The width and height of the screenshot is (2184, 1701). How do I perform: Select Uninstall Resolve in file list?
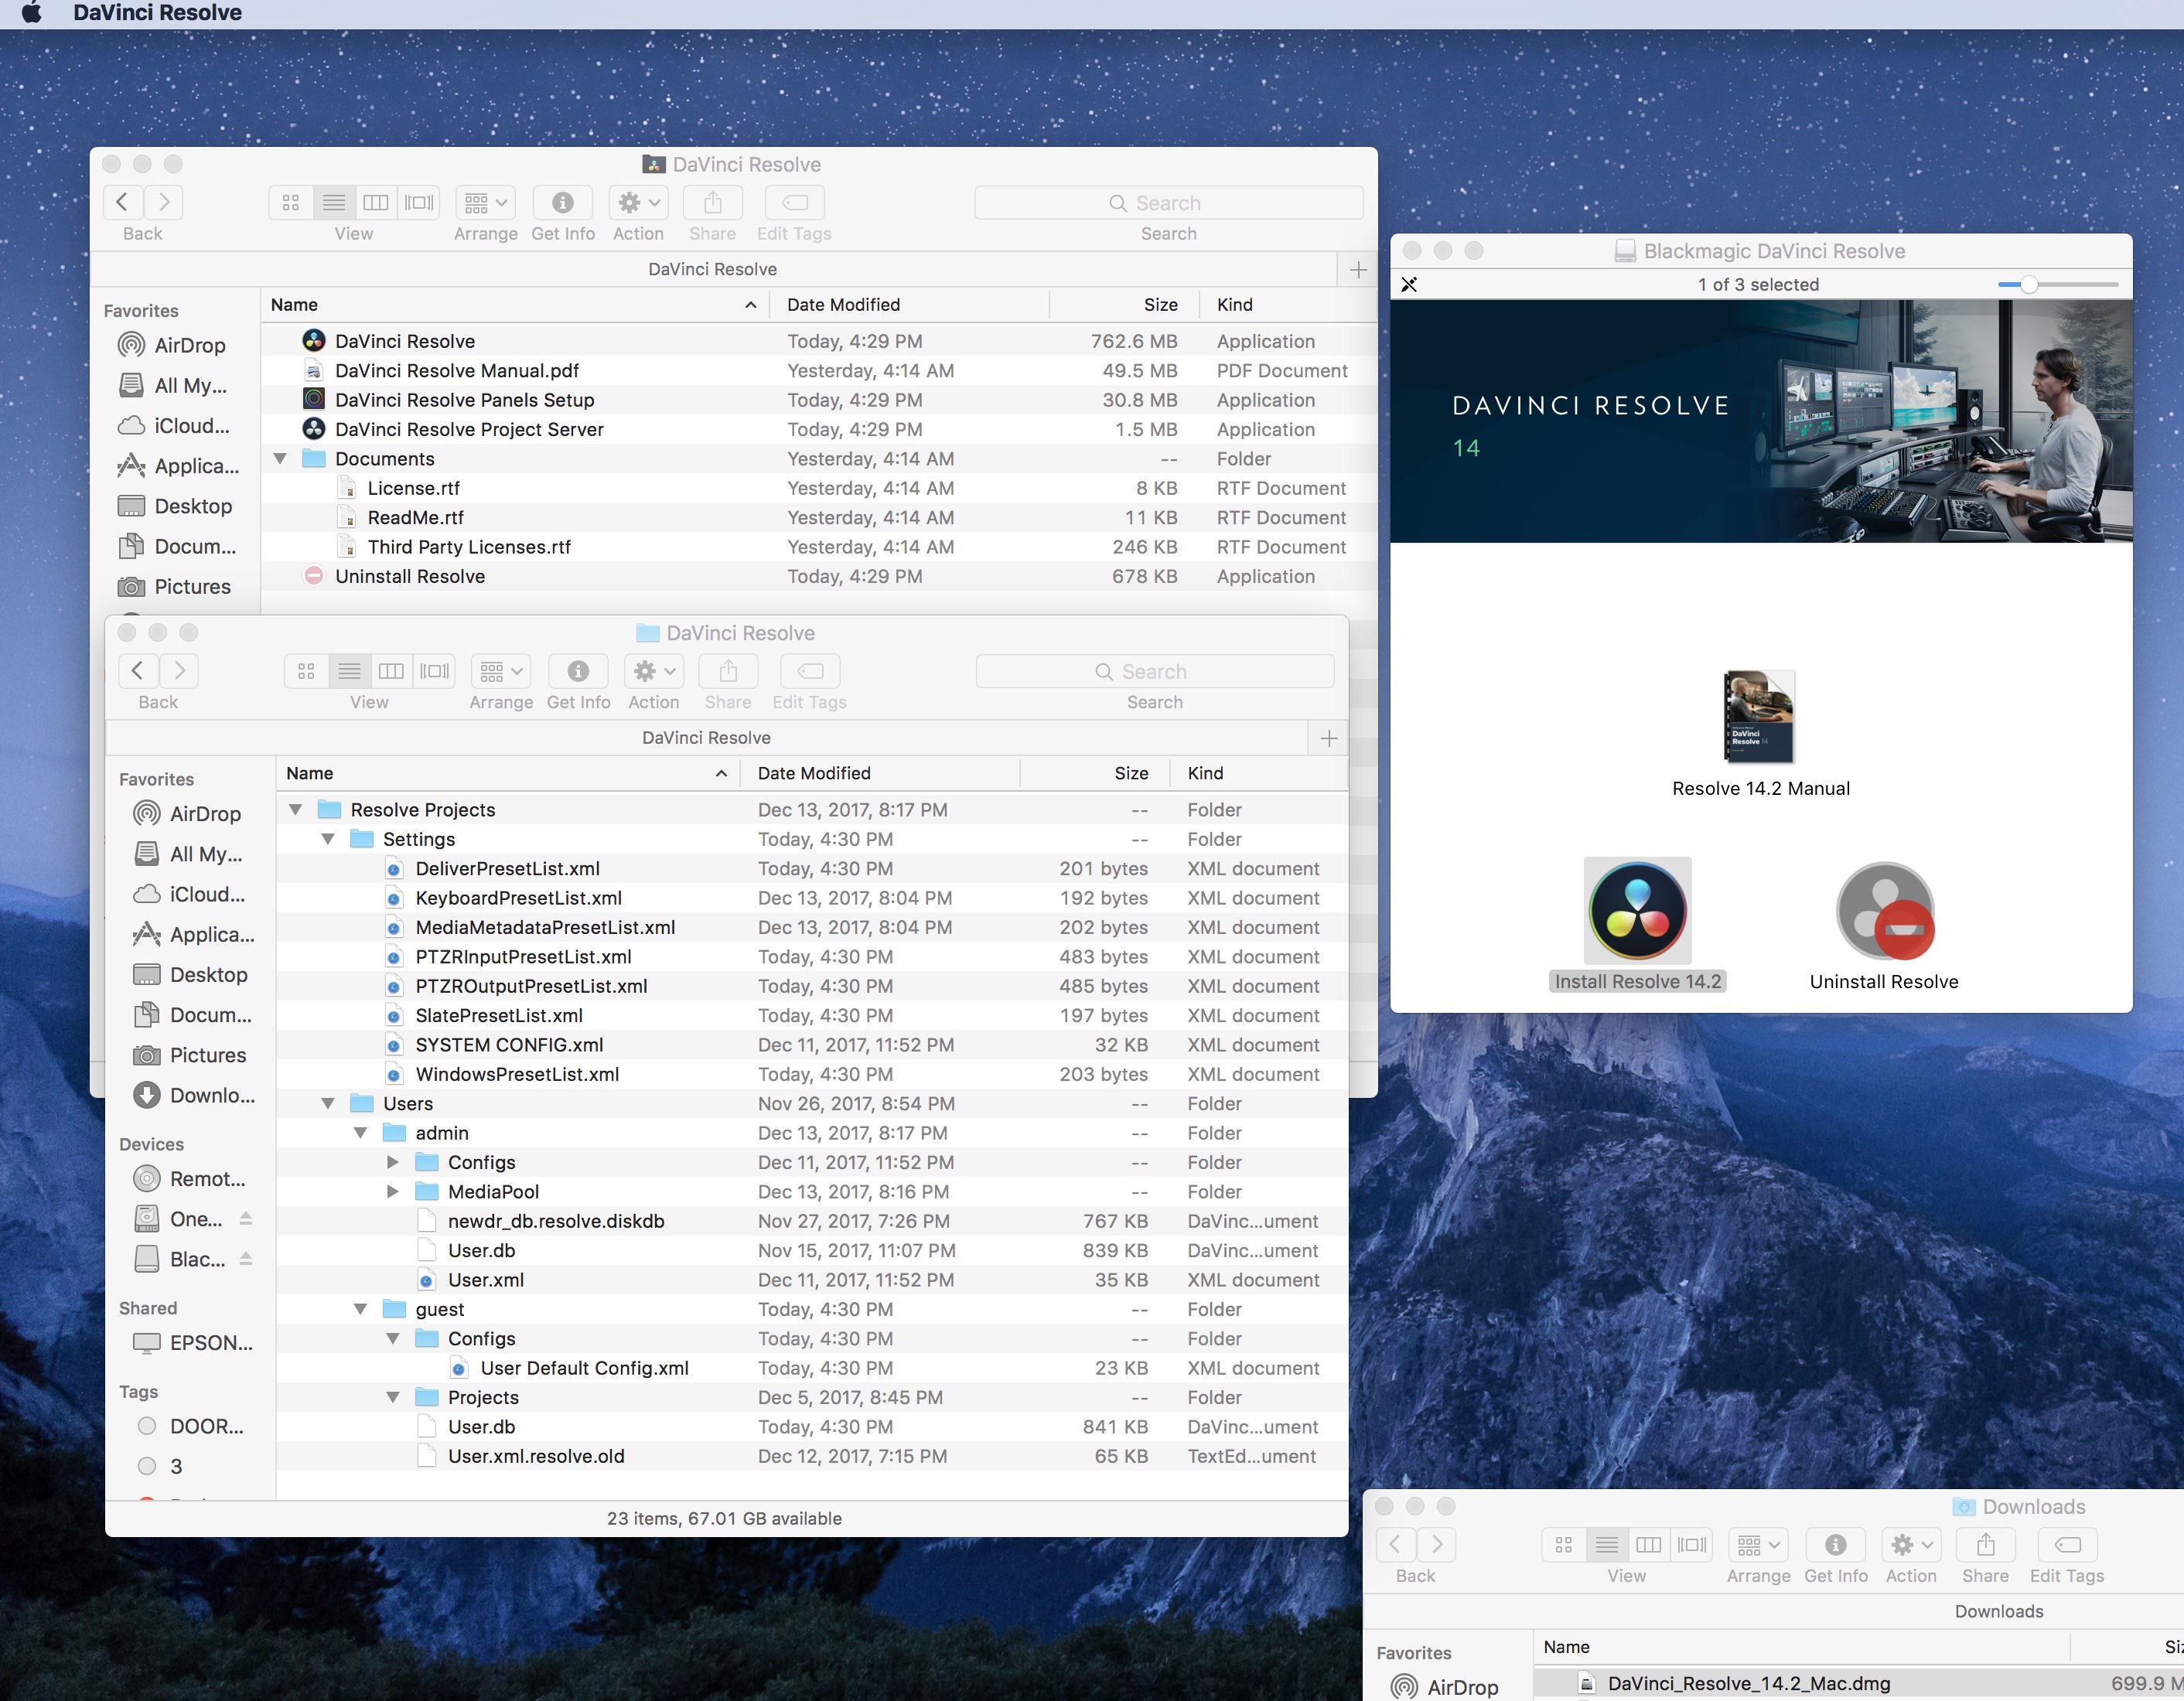[819, 576]
